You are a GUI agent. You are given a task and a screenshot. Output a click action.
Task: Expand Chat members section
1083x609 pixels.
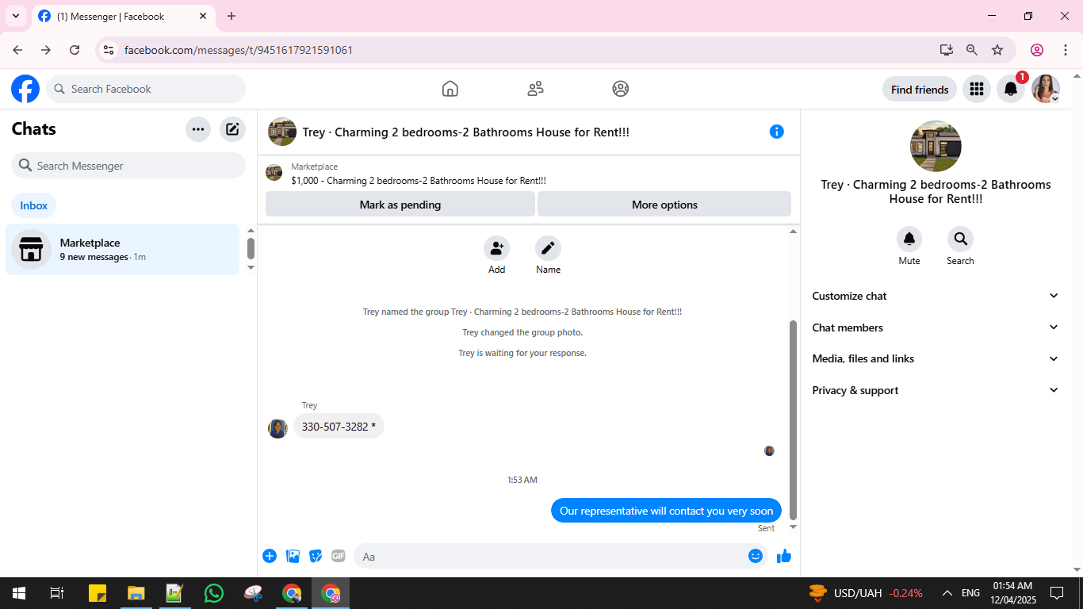click(x=936, y=327)
